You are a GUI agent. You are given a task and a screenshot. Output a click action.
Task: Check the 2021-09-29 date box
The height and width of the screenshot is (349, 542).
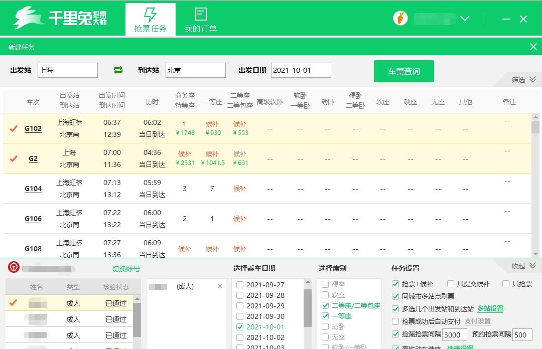click(x=239, y=306)
